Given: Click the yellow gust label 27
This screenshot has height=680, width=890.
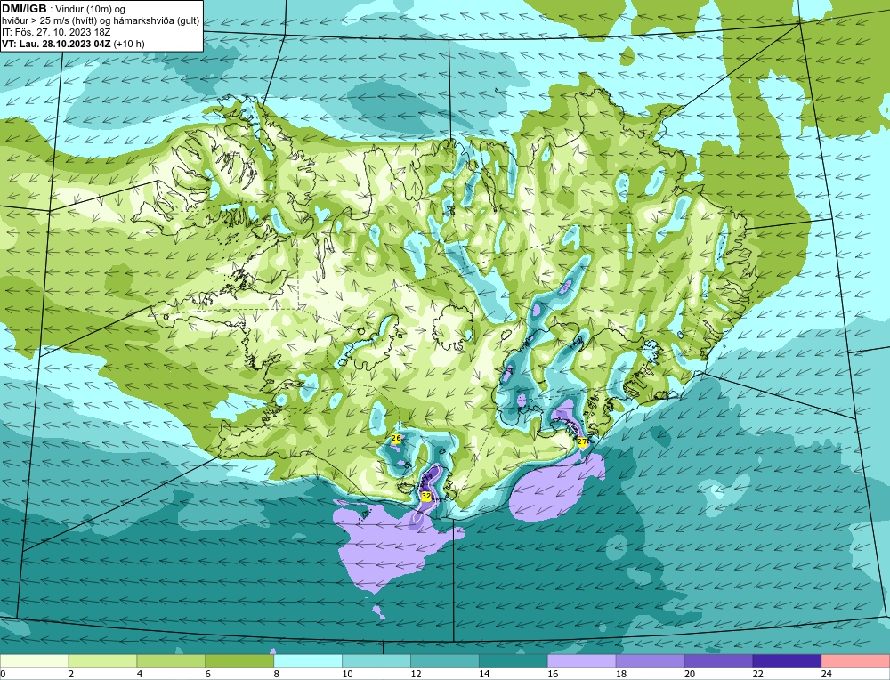Looking at the screenshot, I should [x=582, y=441].
